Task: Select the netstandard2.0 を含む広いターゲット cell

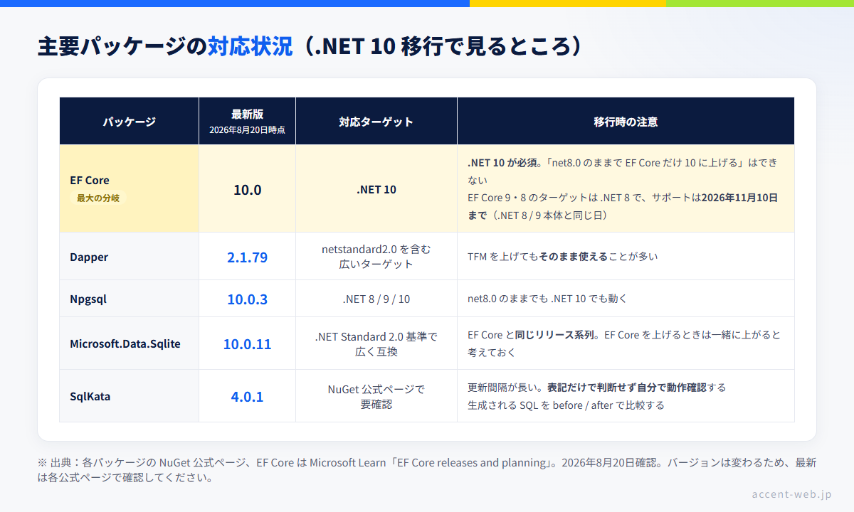Action: [376, 257]
